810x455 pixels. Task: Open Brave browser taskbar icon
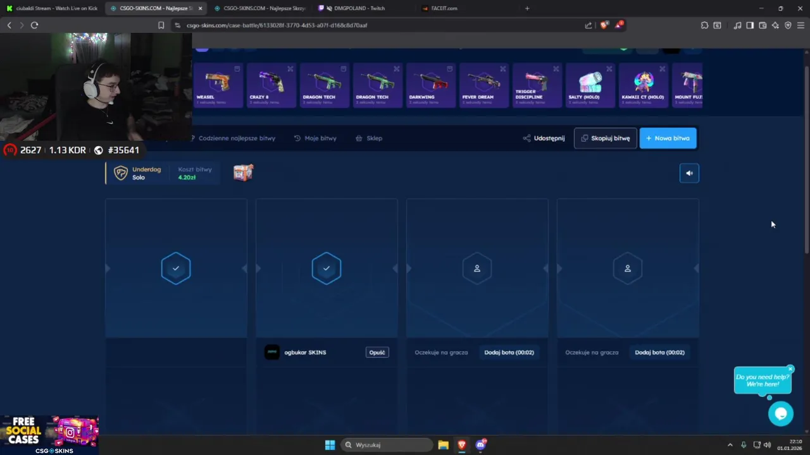tap(462, 445)
